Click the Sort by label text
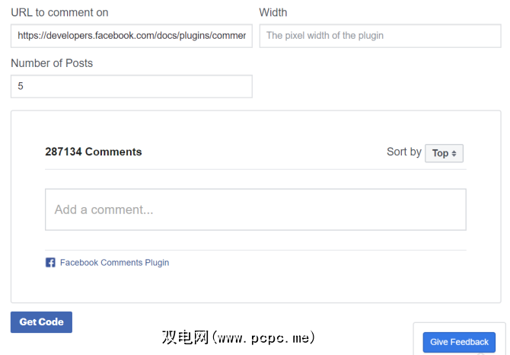Image resolution: width=510 pixels, height=355 pixels. click(403, 152)
